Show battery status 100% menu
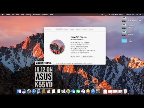The width and height of the screenshot is (144, 108). pos(114,15)
